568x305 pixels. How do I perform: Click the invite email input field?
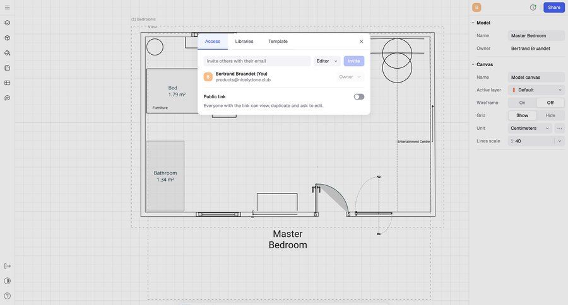(x=257, y=61)
